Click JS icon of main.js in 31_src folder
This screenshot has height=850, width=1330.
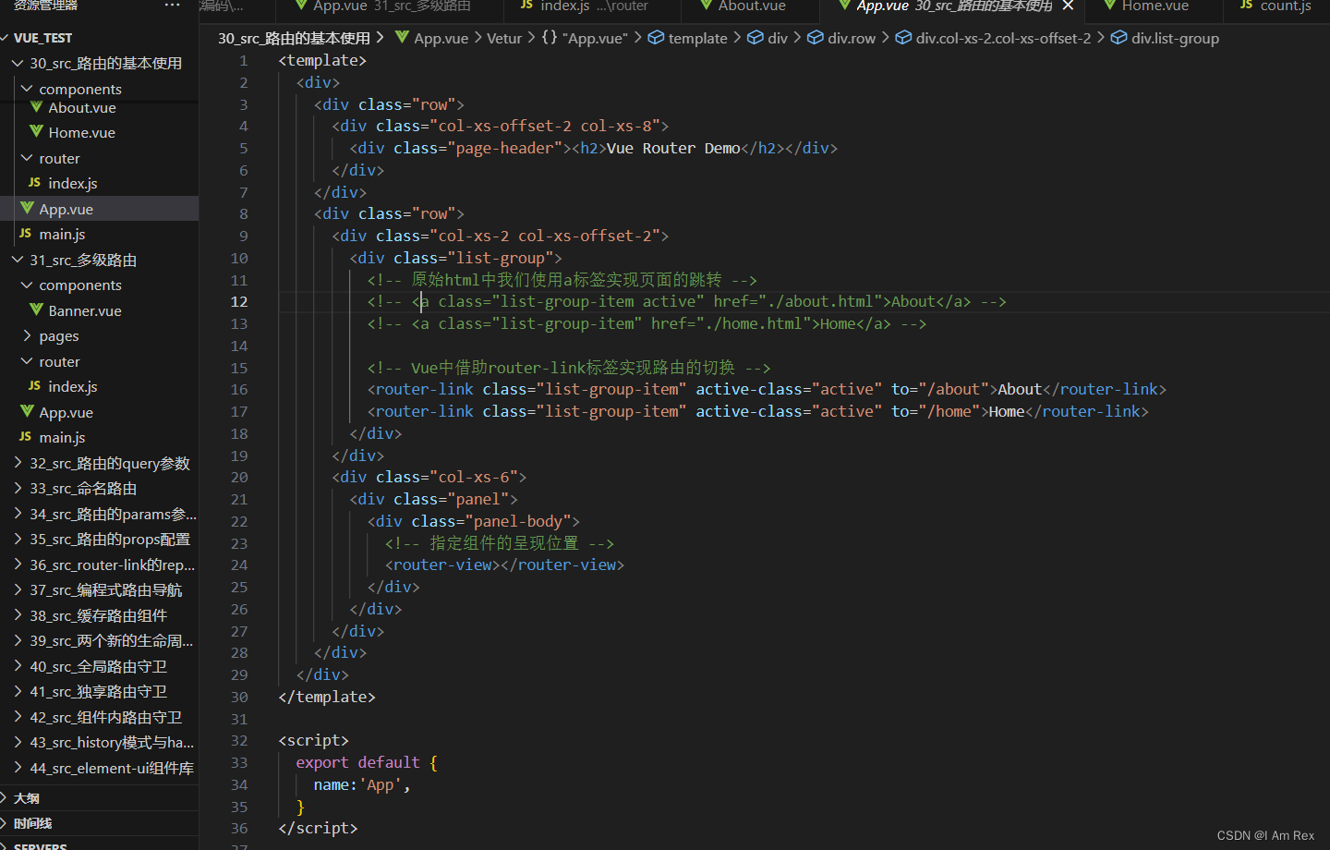pyautogui.click(x=25, y=437)
